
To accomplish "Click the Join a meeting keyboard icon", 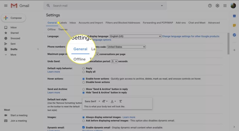I will pos(6,121).
